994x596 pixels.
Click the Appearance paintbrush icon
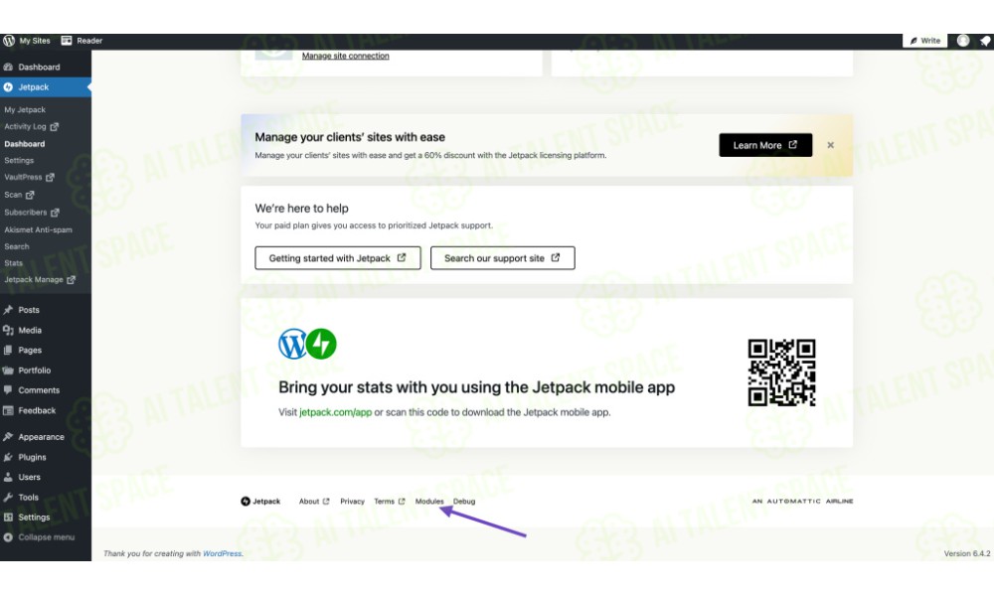(8, 437)
